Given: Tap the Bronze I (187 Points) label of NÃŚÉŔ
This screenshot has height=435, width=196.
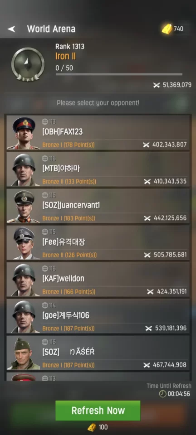Looking at the screenshot, I should [x=69, y=365].
